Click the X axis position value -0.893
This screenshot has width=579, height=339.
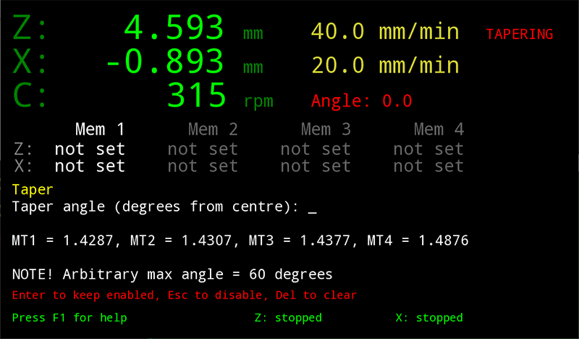(164, 63)
